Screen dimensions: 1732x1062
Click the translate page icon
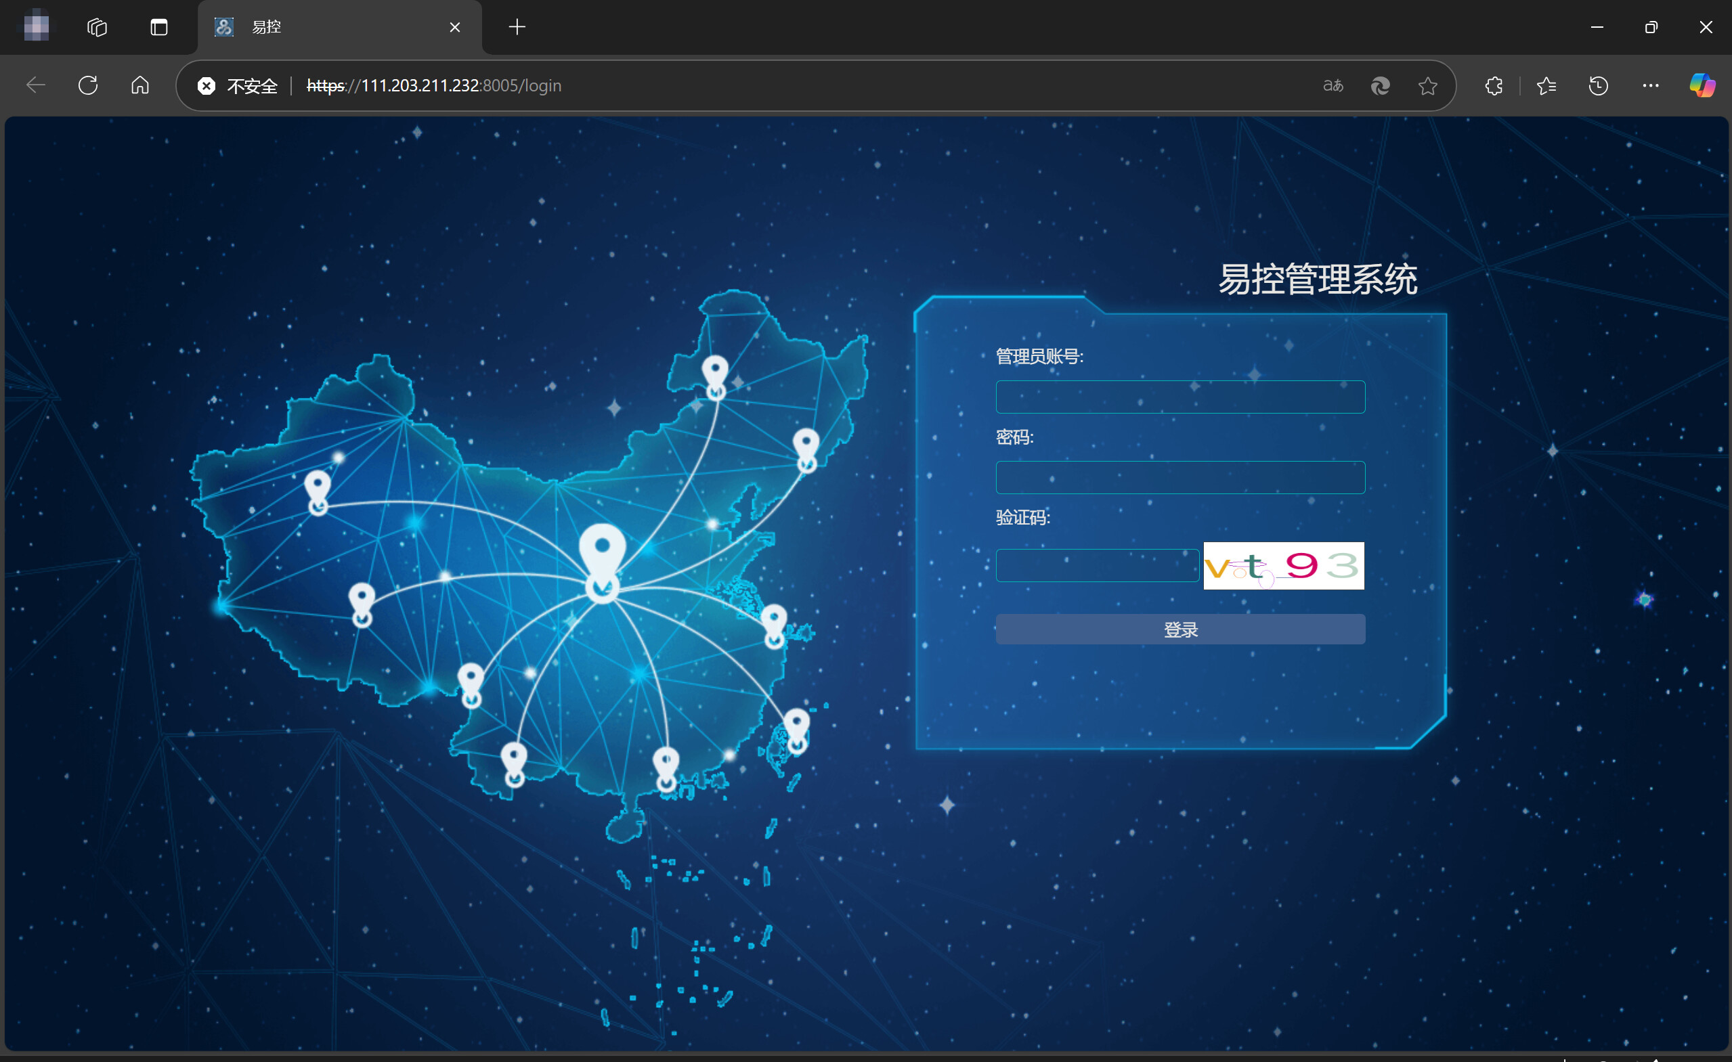(1333, 86)
